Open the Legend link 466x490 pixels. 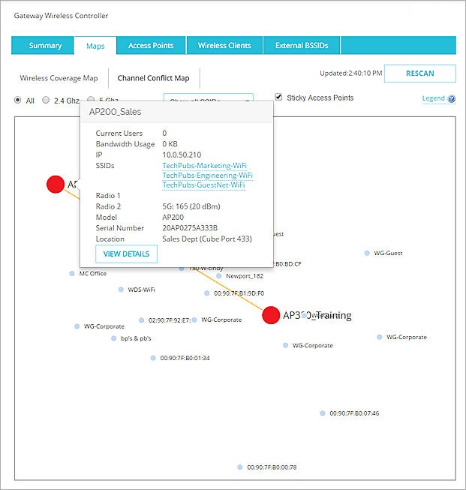pyautogui.click(x=432, y=98)
